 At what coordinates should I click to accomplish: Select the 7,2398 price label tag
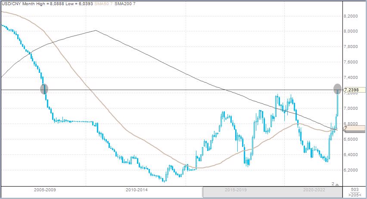click(x=355, y=90)
